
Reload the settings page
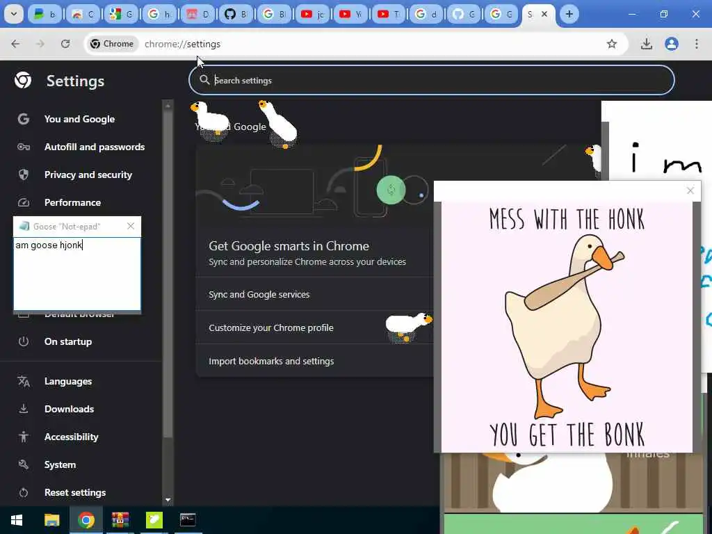[65, 44]
